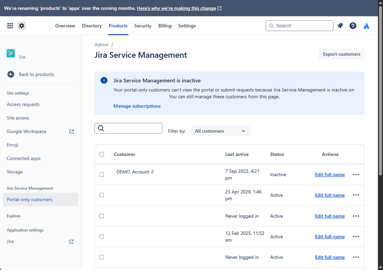Viewport: 383px width, 270px height.
Task: Expand more actions menu for 12 Feb 2025 customer
Action: pyautogui.click(x=356, y=237)
